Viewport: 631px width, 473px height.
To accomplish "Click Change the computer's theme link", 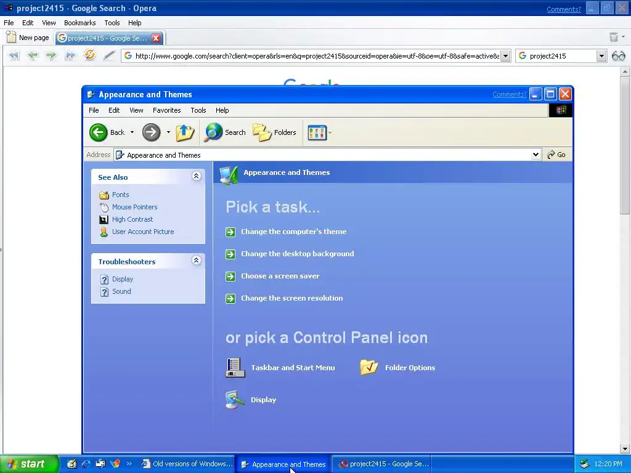I will 294,232.
